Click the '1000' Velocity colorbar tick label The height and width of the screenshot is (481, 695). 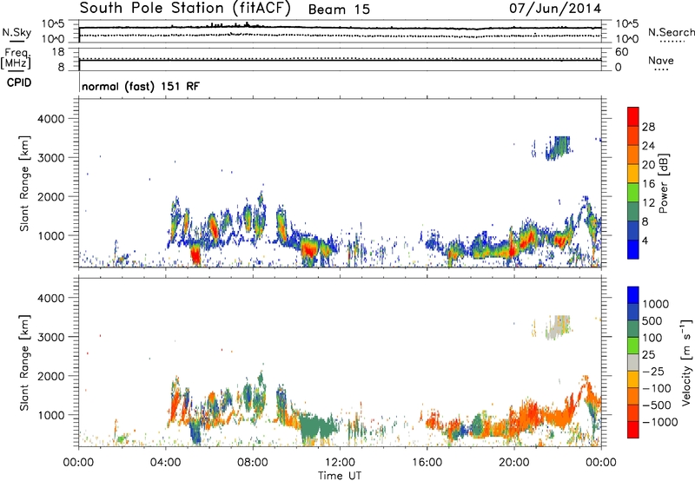point(656,304)
